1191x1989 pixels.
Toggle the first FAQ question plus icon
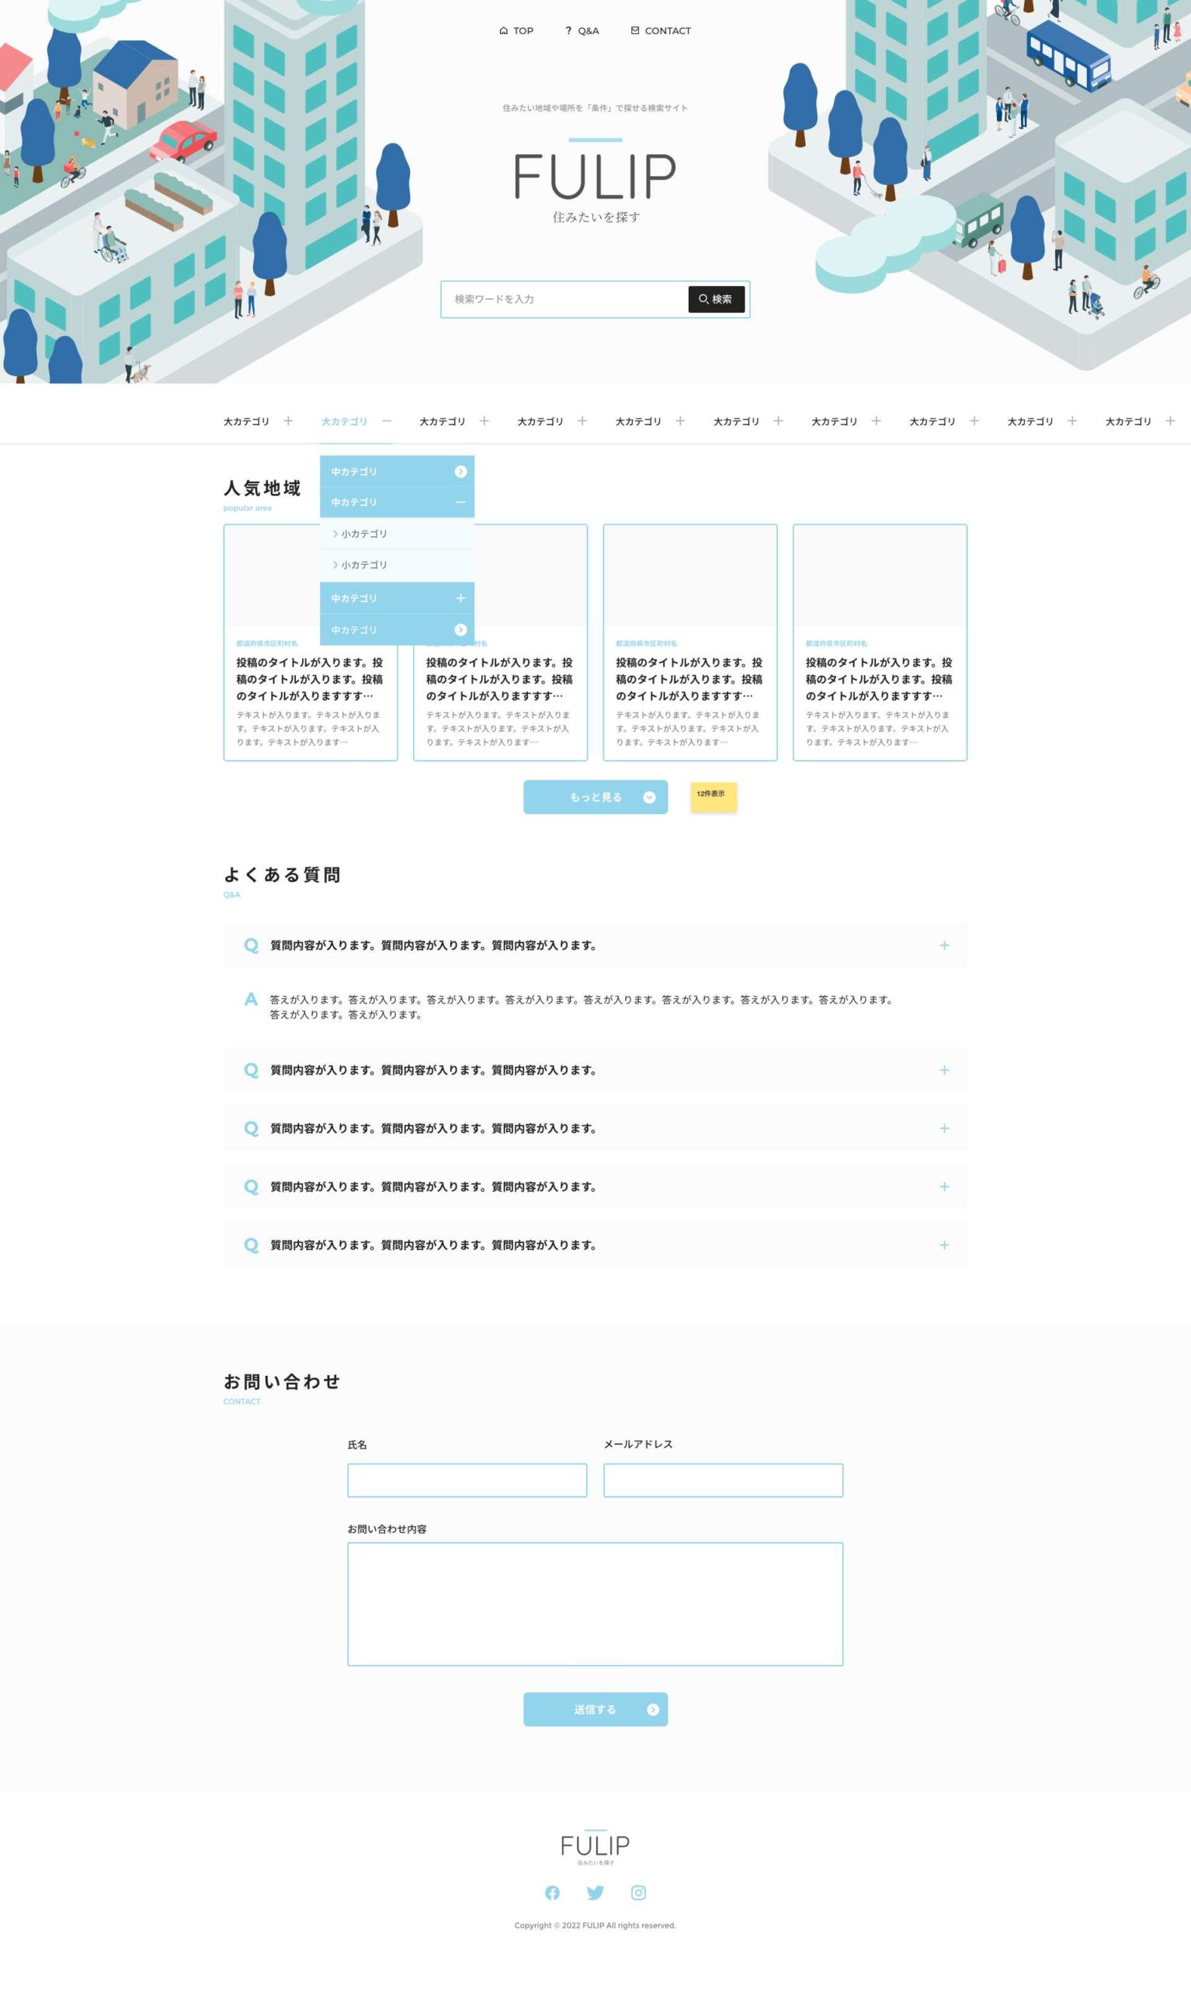(x=944, y=946)
